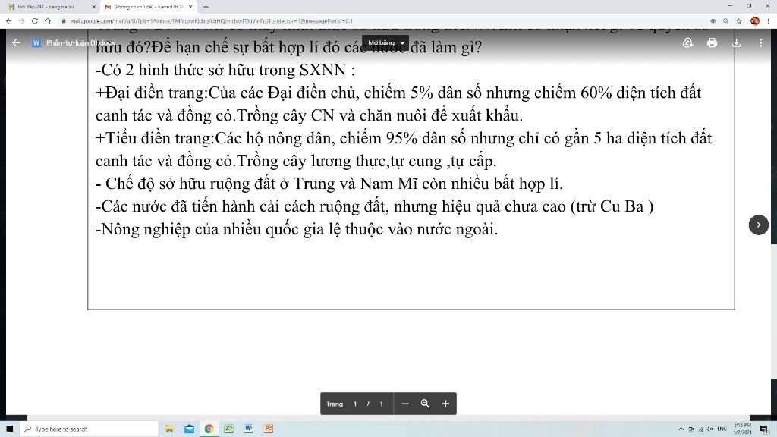Open Word from taskbar
The width and height of the screenshot is (777, 437).
(x=249, y=429)
